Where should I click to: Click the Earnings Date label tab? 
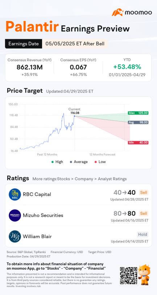coord(24,44)
